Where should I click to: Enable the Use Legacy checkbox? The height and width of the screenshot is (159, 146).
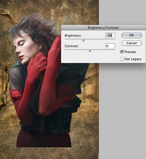(x=122, y=59)
